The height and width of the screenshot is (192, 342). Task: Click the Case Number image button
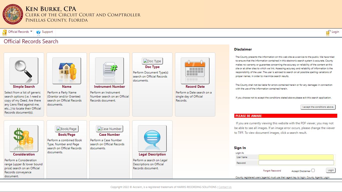109,129
